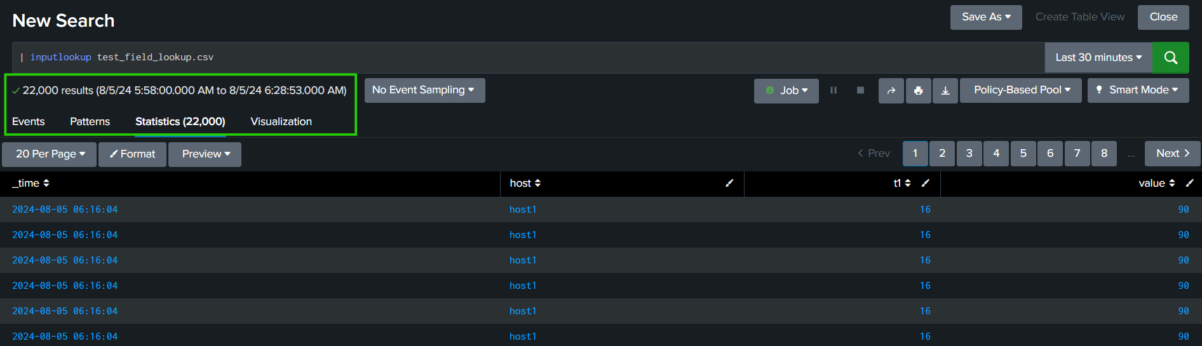Open the Last 30 minutes time picker
The height and width of the screenshot is (346, 1202).
1098,58
